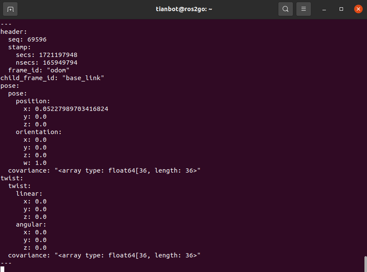Viewport: 367px width, 272px height.
Task: Close the terminal window
Action: coord(358,9)
